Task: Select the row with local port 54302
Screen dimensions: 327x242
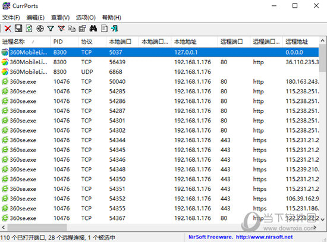Action: 160,130
